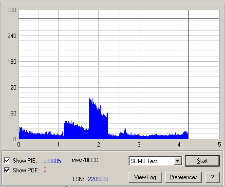Click the PIE count value 230605

point(52,161)
